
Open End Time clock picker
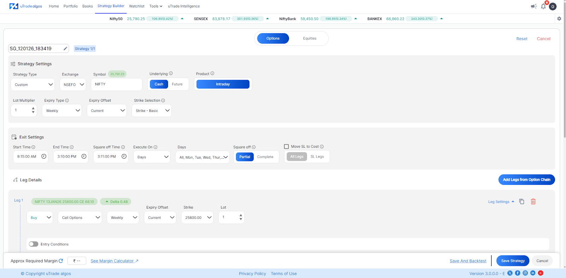pyautogui.click(x=84, y=157)
